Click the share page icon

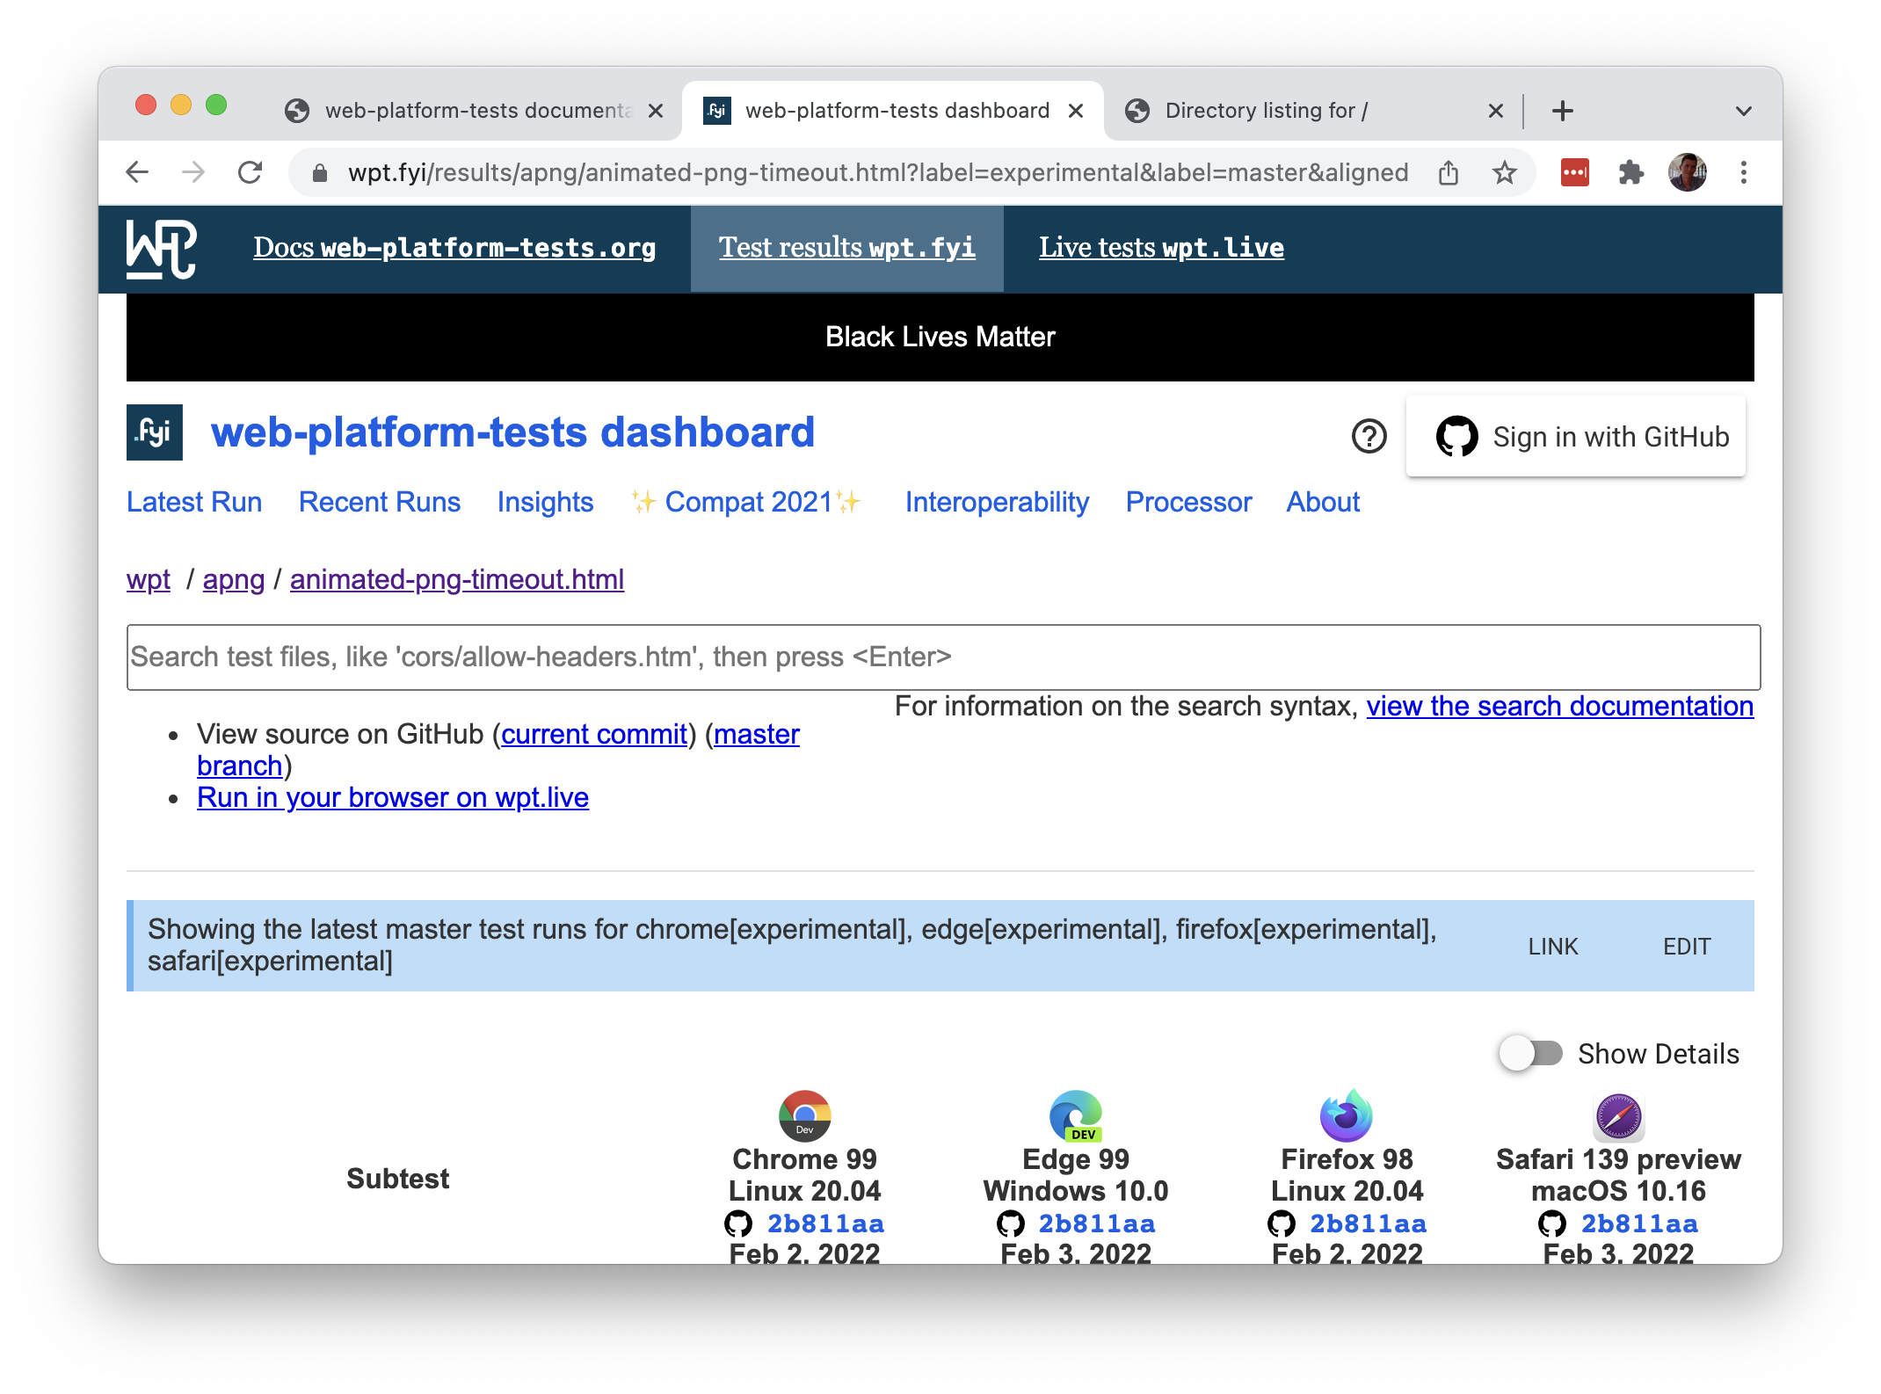pos(1449,172)
